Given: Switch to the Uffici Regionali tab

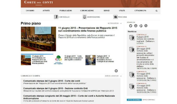Looking at the screenshot, I should click(x=134, y=100).
